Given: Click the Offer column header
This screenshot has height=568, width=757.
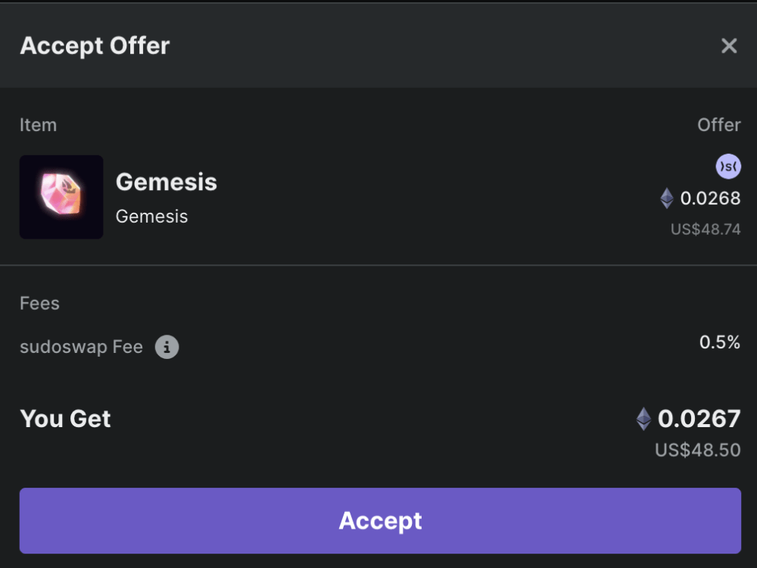Looking at the screenshot, I should point(718,125).
